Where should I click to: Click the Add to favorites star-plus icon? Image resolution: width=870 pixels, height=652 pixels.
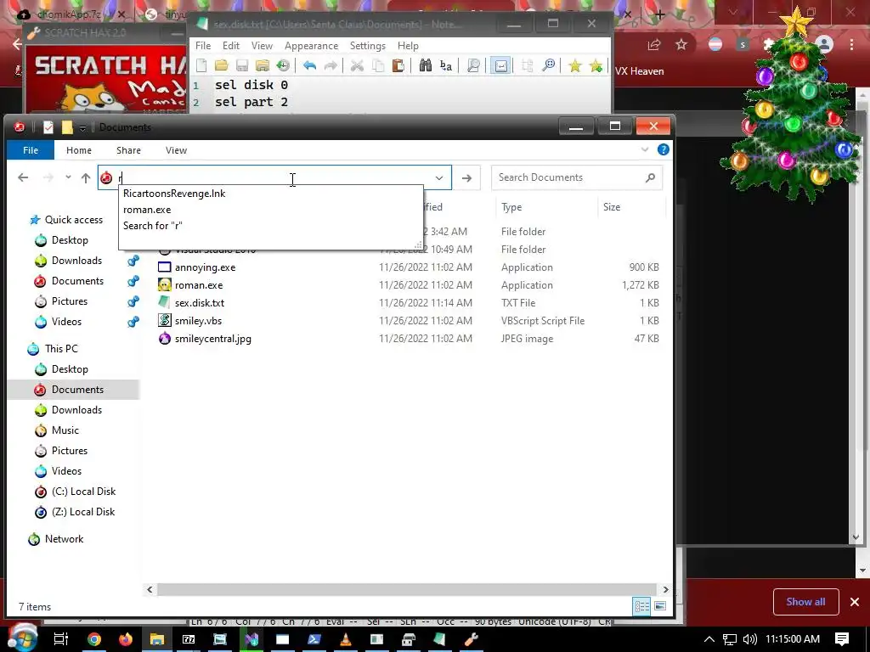click(596, 66)
